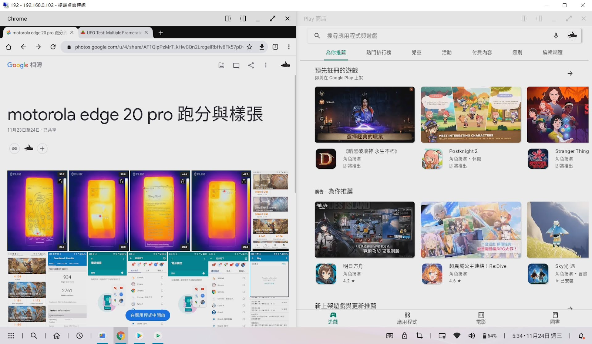Open Diablo Immortal banner image

(365, 115)
